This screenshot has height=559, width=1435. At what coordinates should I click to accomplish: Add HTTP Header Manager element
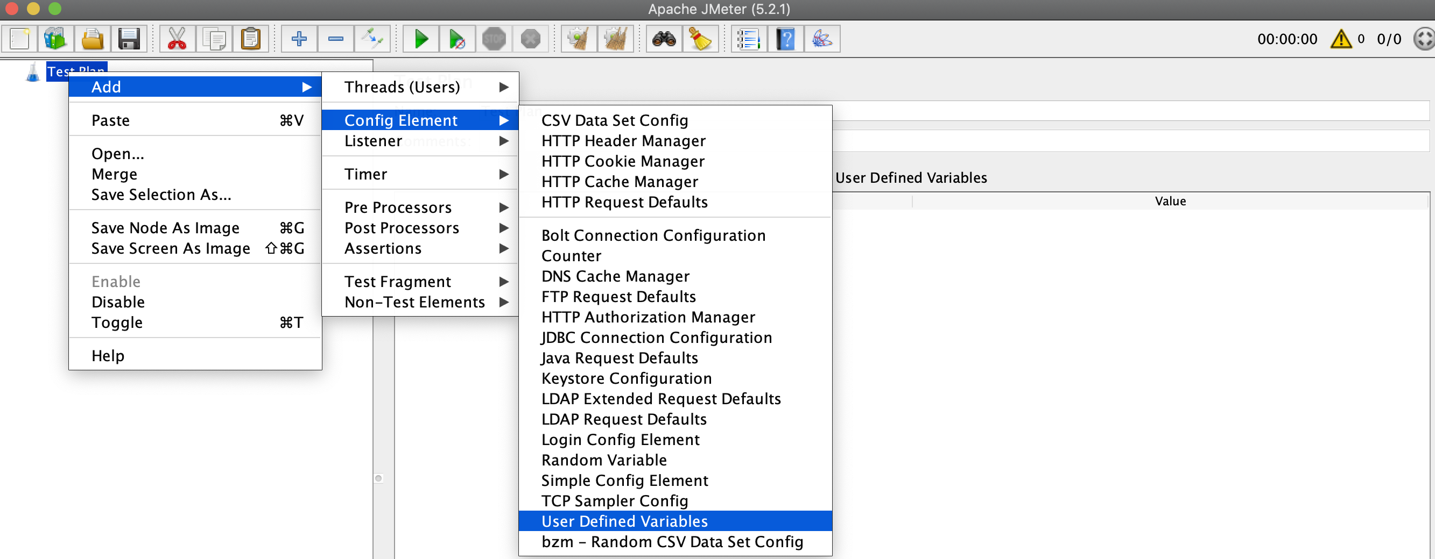(676, 141)
